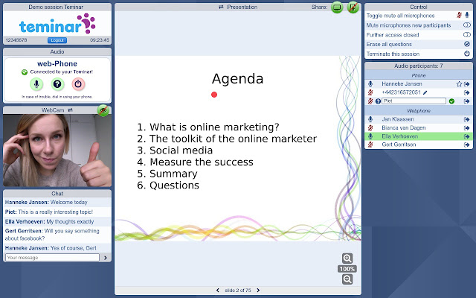
Task: Unmute the +442316572051 phone participant
Action: tap(370, 92)
